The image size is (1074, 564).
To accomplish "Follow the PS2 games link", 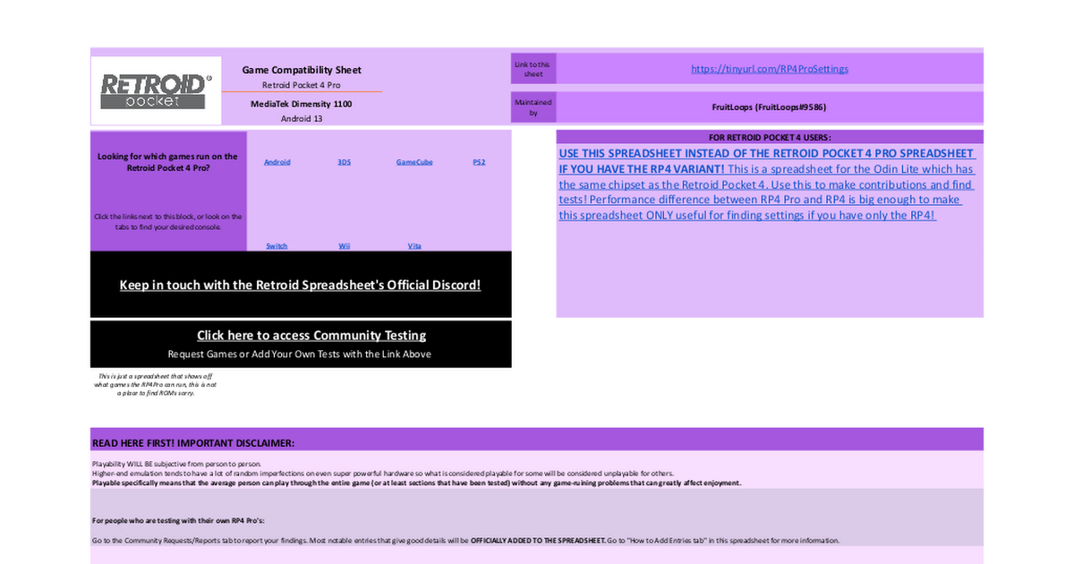I will 479,162.
